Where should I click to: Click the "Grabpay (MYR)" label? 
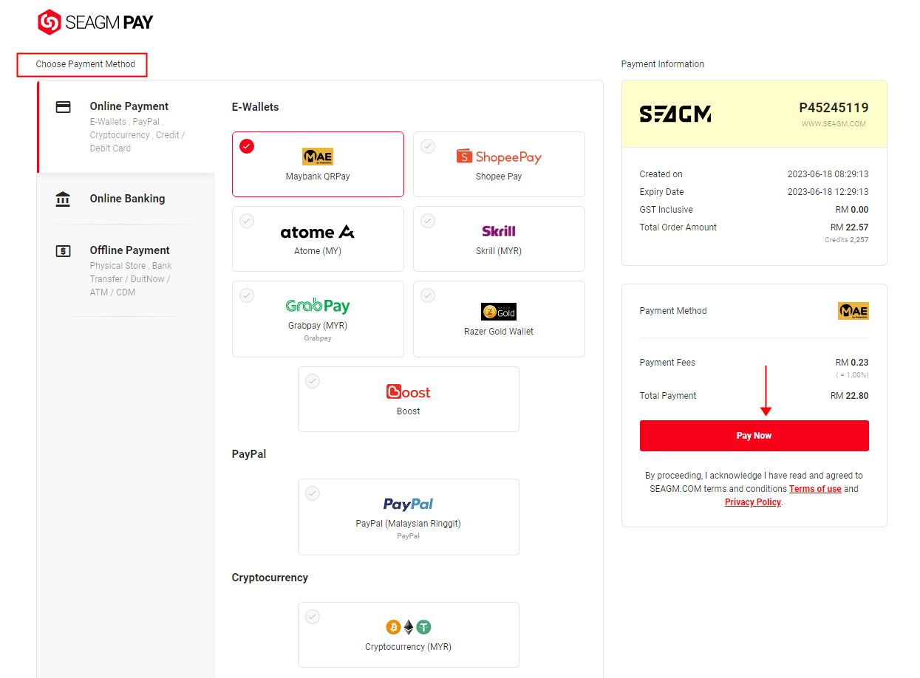[318, 326]
